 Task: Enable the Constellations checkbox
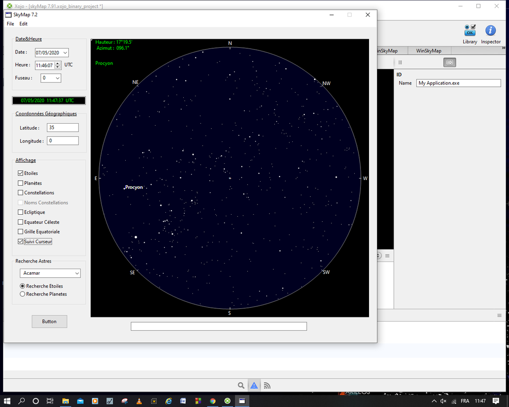(x=20, y=193)
